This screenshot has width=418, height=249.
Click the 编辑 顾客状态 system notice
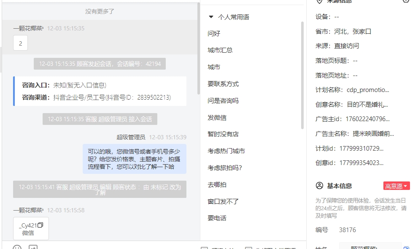(100, 189)
